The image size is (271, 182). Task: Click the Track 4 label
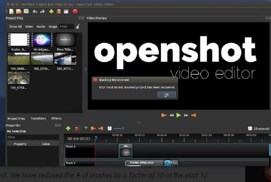pos(70,147)
